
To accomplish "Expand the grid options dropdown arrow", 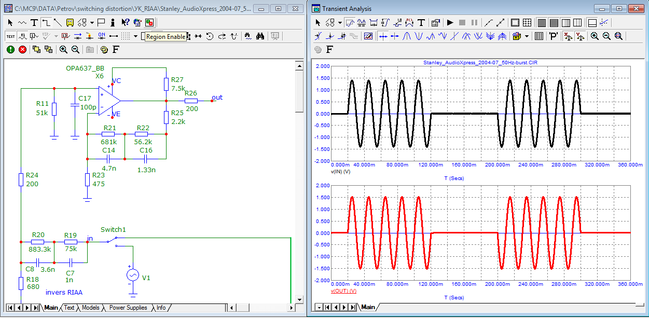I will [135, 36].
